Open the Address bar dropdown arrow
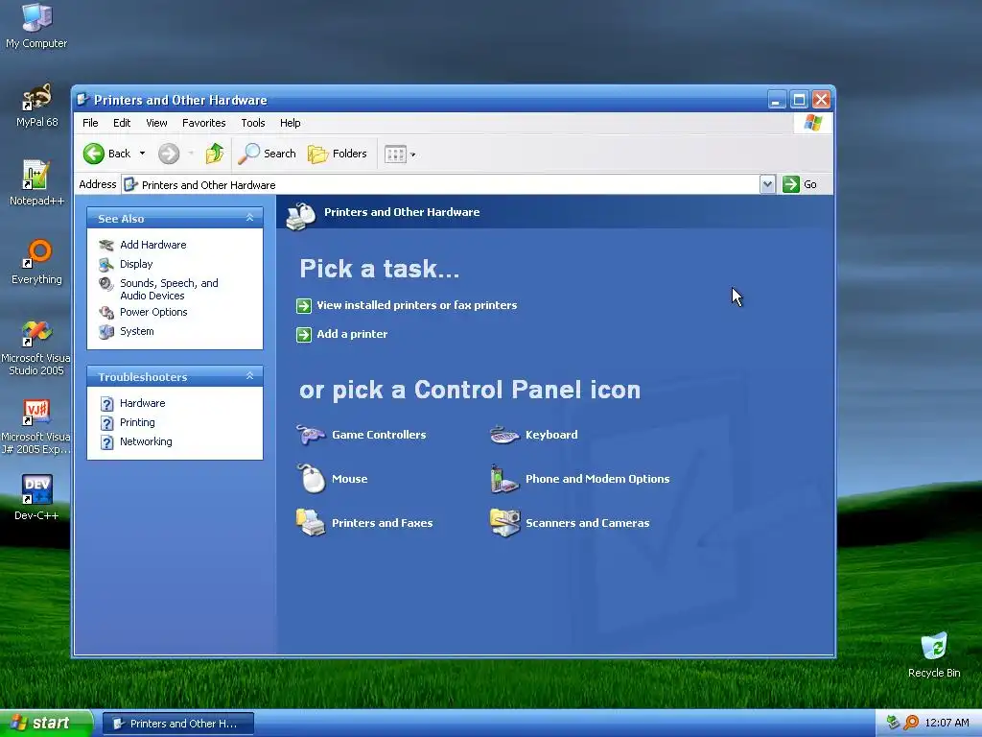Image resolution: width=982 pixels, height=737 pixels. coord(768,184)
